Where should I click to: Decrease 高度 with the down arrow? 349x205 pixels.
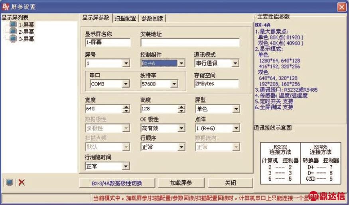click(x=181, y=111)
